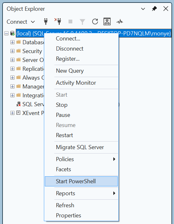
Task: Click the server database icon for (local)
Action: pyautogui.click(x=12, y=33)
